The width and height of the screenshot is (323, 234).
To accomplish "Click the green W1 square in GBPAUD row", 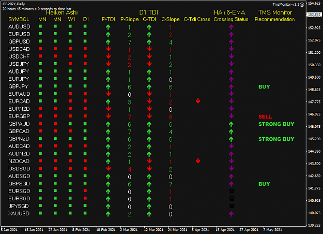I will 70,123.
